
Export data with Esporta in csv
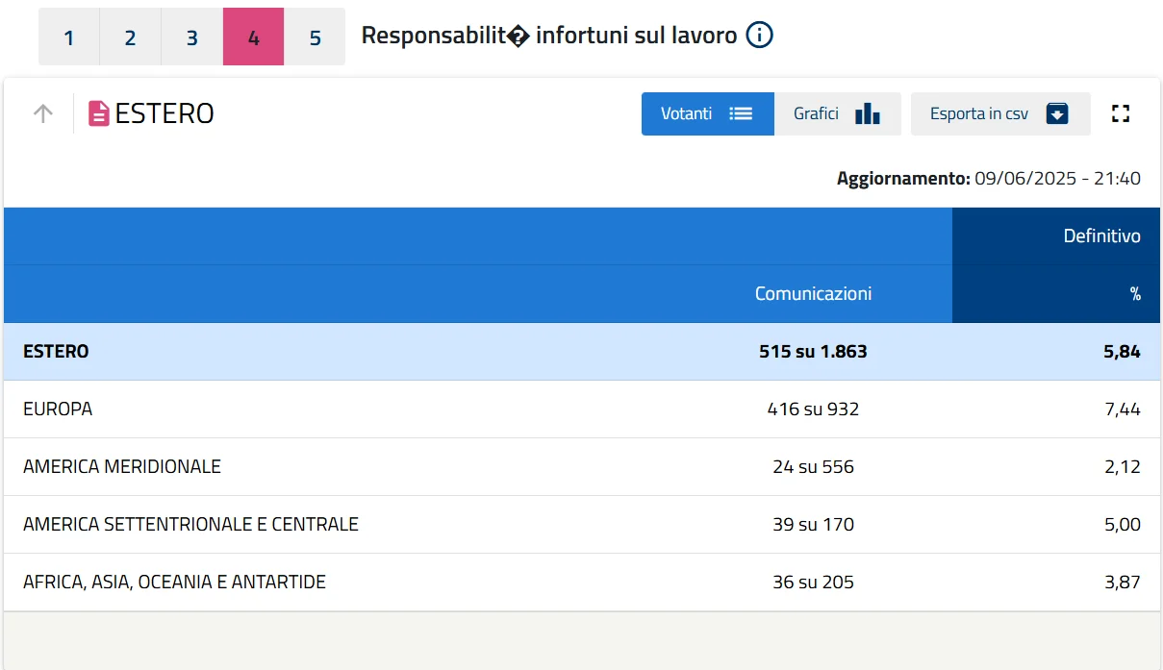tap(979, 113)
